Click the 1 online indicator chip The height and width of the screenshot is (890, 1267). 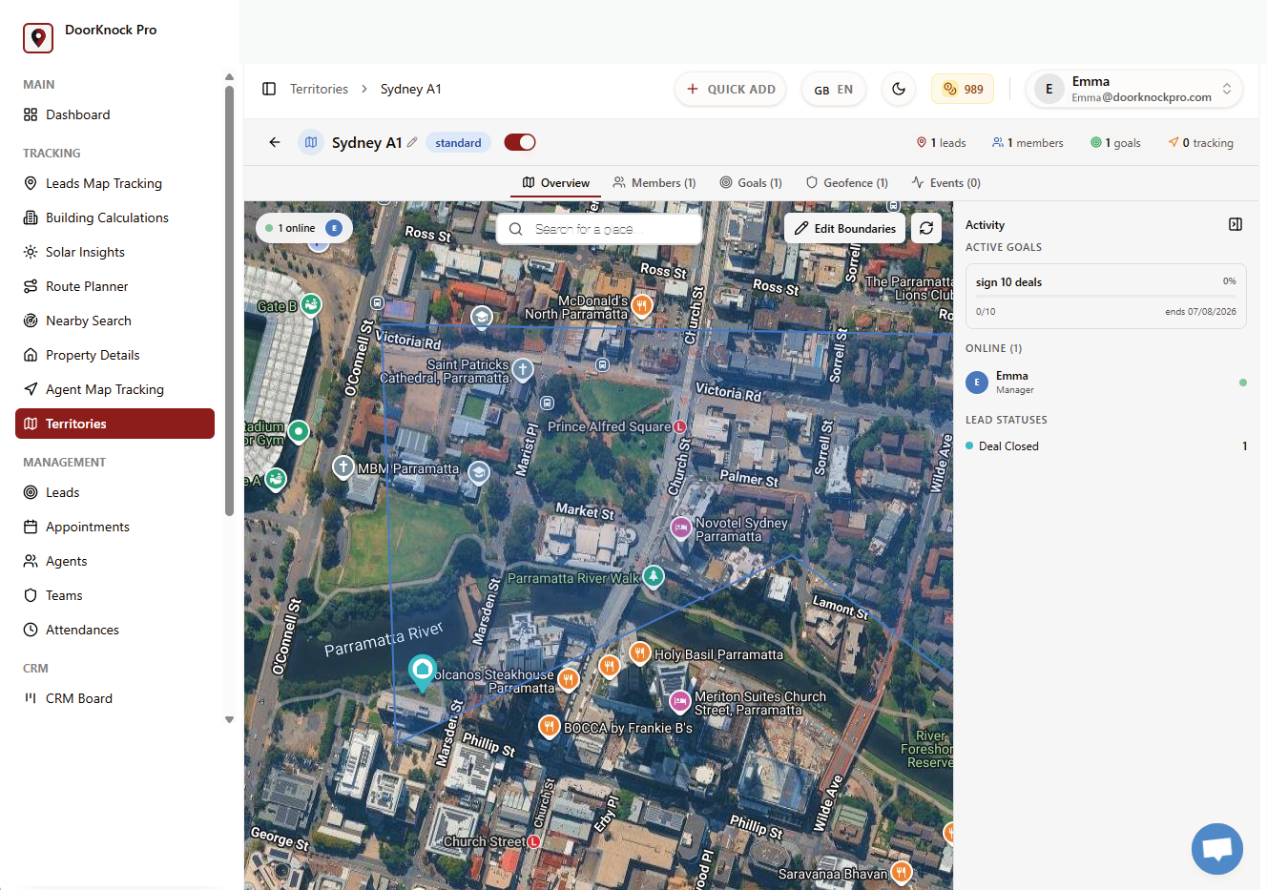[304, 228]
